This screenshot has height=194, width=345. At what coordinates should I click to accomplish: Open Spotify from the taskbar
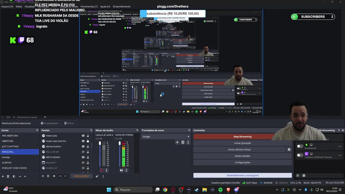220,190
